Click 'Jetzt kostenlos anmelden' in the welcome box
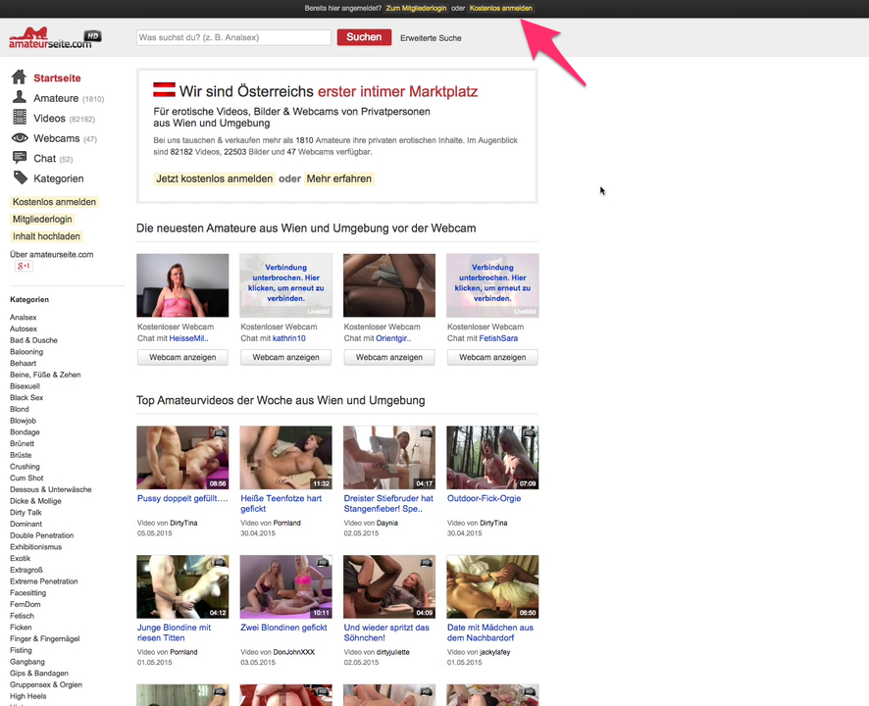The width and height of the screenshot is (869, 706). pyautogui.click(x=214, y=179)
